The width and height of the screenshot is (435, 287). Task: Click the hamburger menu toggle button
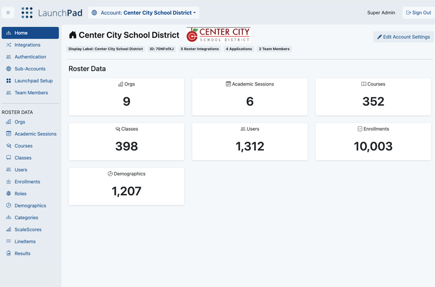pyautogui.click(x=8, y=13)
